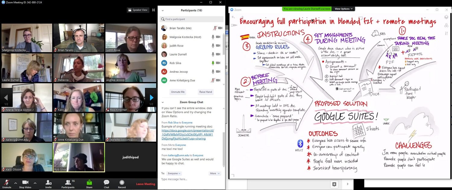Click the group chat scrollbar
This screenshot has width=452, height=190.
coord(224,149)
